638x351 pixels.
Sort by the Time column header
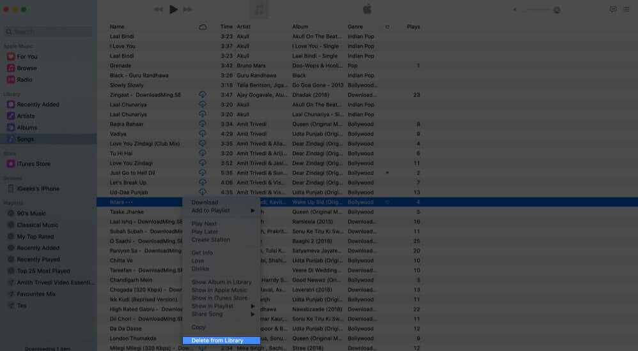226,27
